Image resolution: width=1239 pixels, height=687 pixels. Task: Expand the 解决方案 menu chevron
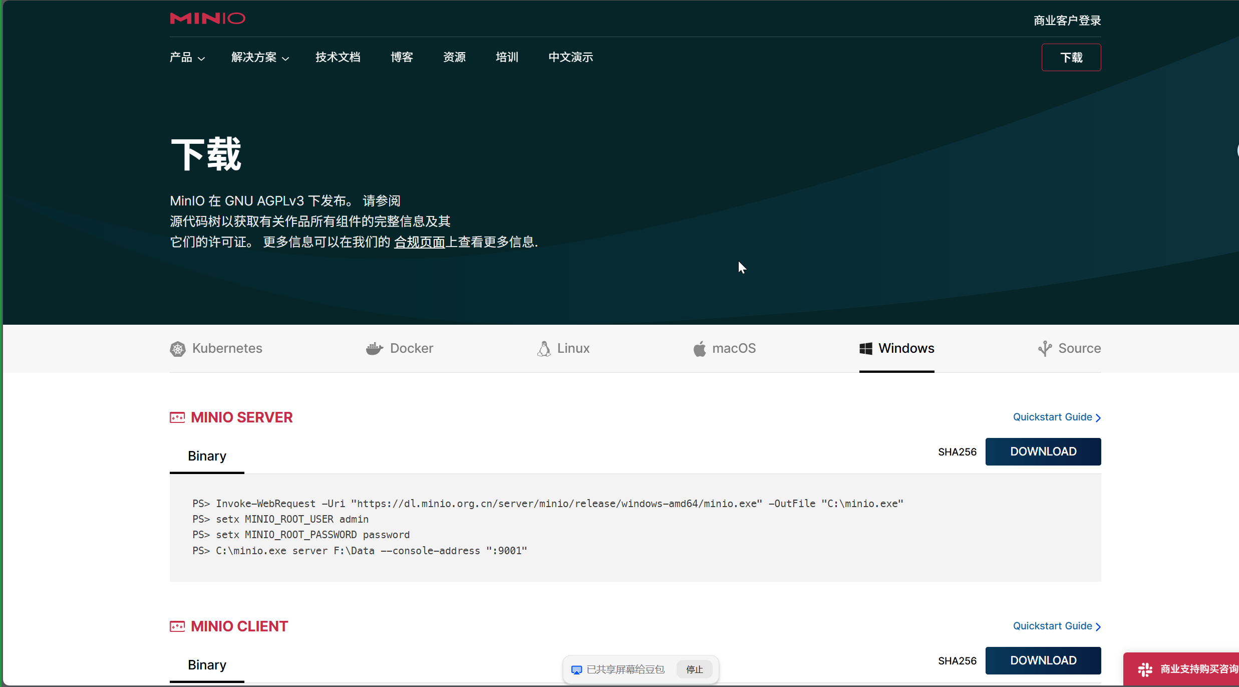click(x=285, y=59)
